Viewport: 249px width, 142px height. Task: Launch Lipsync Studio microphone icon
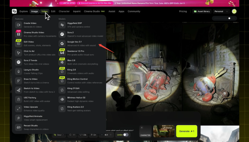[x=19, y=71]
